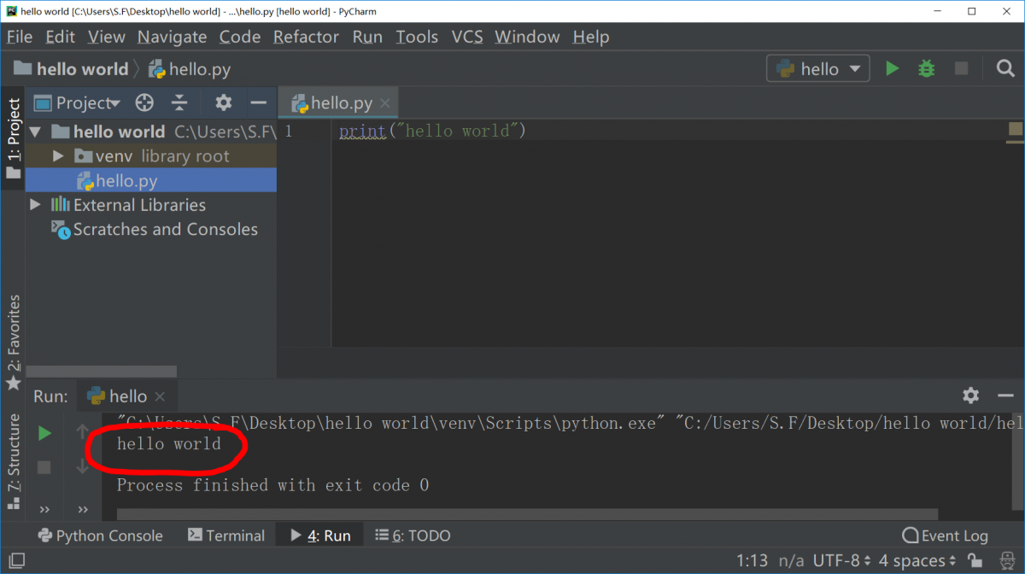This screenshot has height=574, width=1025.
Task: Click the Stop square in Run panel
Action: 44,467
